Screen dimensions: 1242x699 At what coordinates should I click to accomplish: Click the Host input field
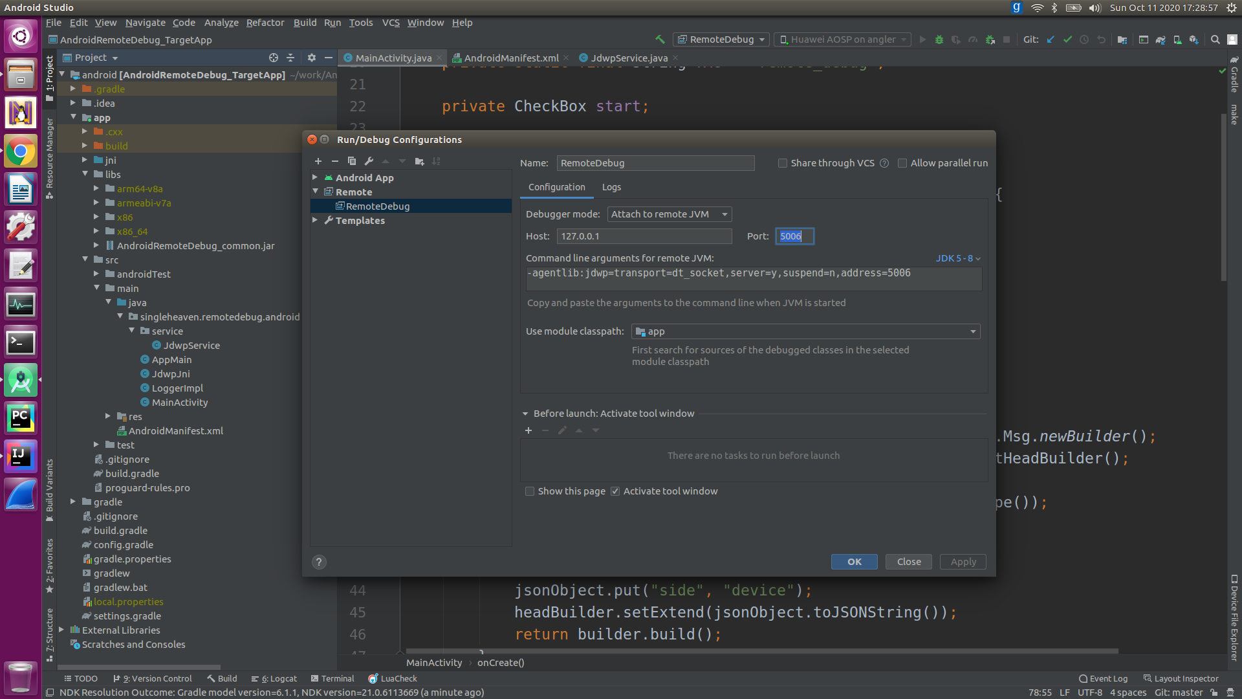(x=644, y=236)
